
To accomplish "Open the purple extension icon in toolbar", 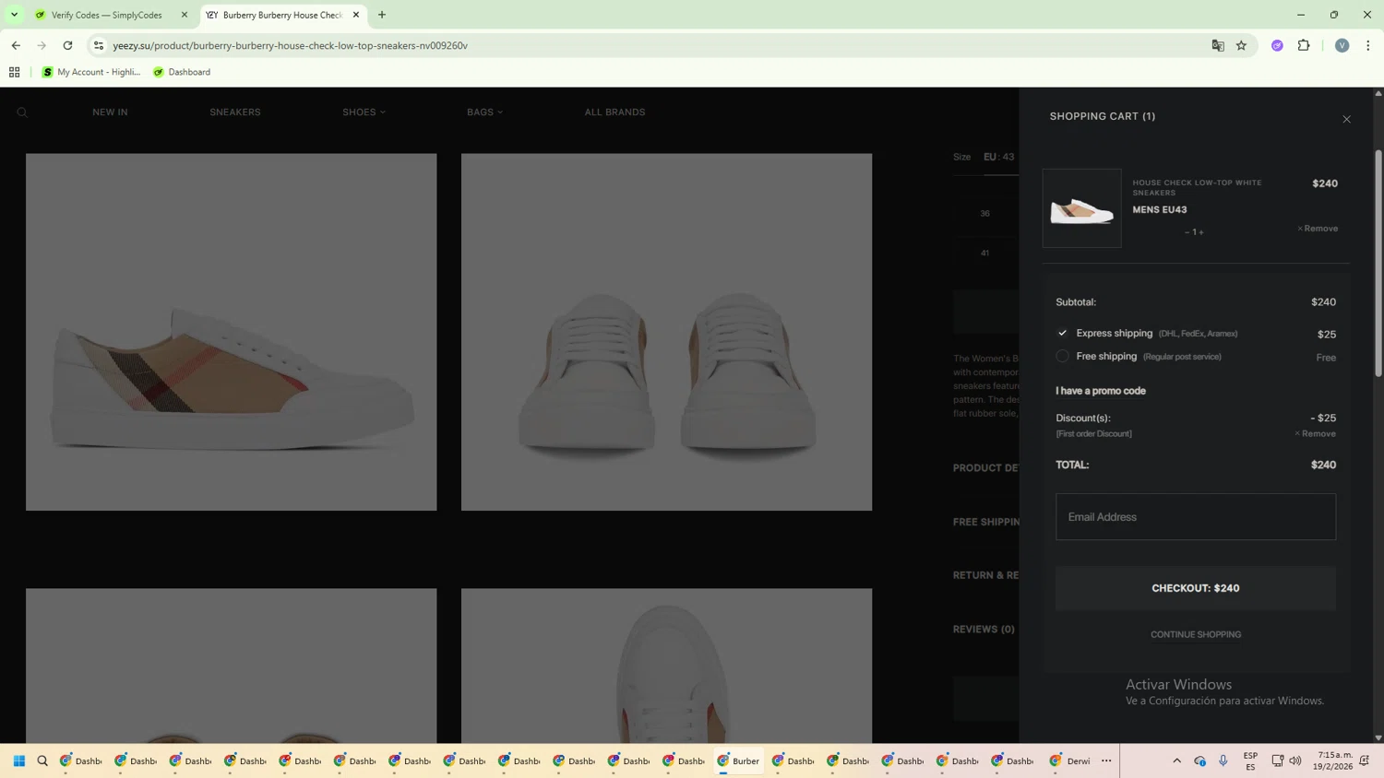I will coord(1277,45).
